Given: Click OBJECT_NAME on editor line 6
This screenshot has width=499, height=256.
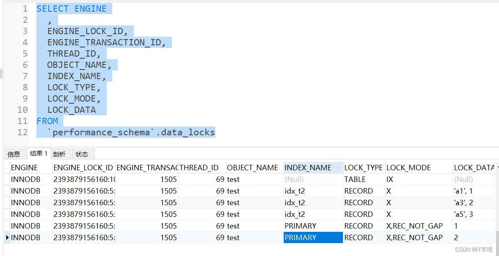Looking at the screenshot, I should [77, 65].
